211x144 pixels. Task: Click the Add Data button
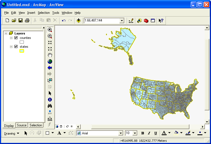click(79, 20)
